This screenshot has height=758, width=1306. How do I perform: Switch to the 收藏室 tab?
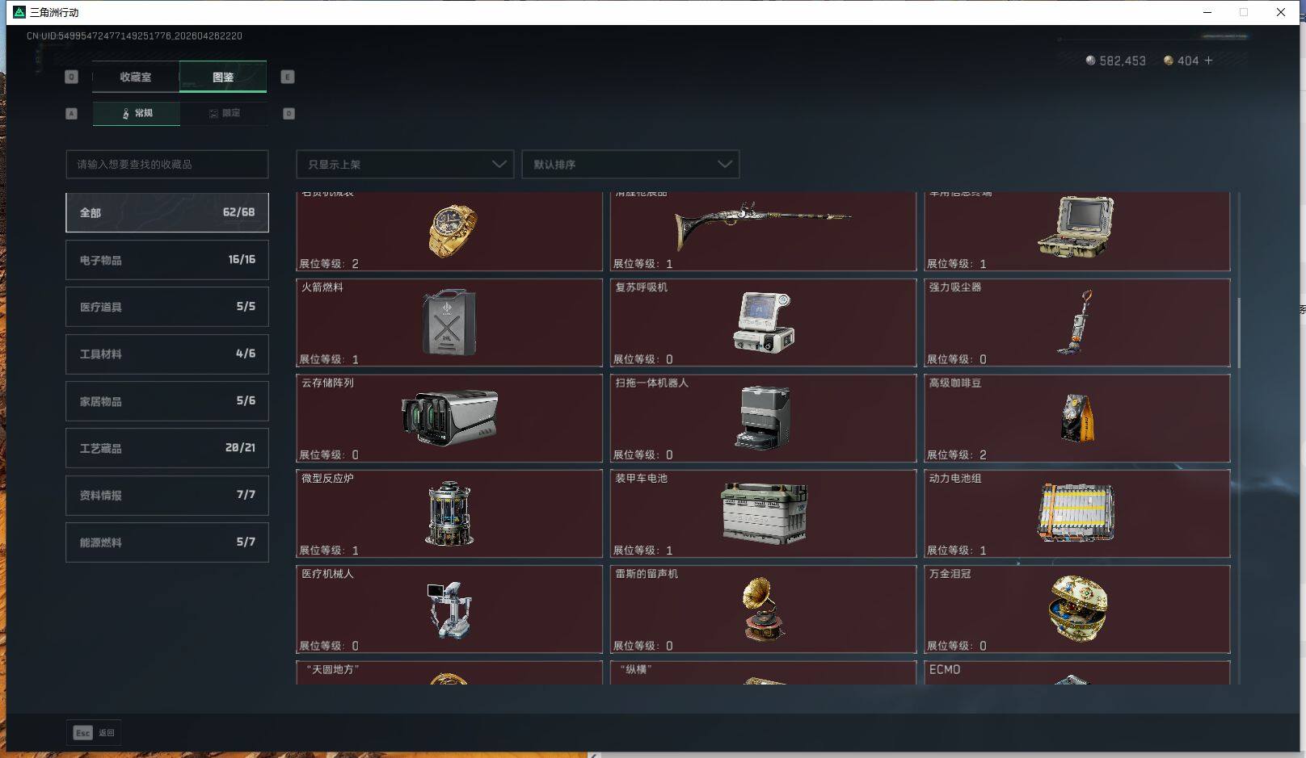coord(135,77)
